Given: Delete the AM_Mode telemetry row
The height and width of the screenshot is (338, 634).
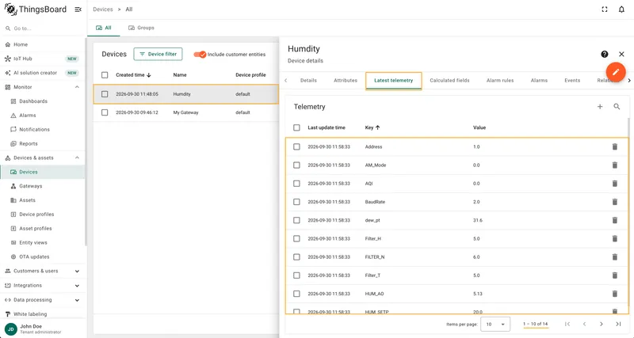Looking at the screenshot, I should tap(615, 165).
